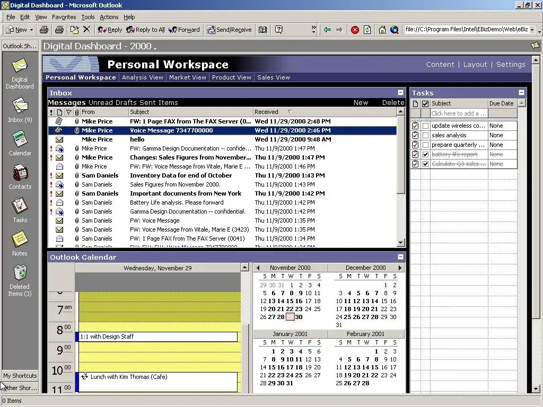The width and height of the screenshot is (543, 407).
Task: Uncheck 'battery life report' task checkbox
Action: pos(425,154)
